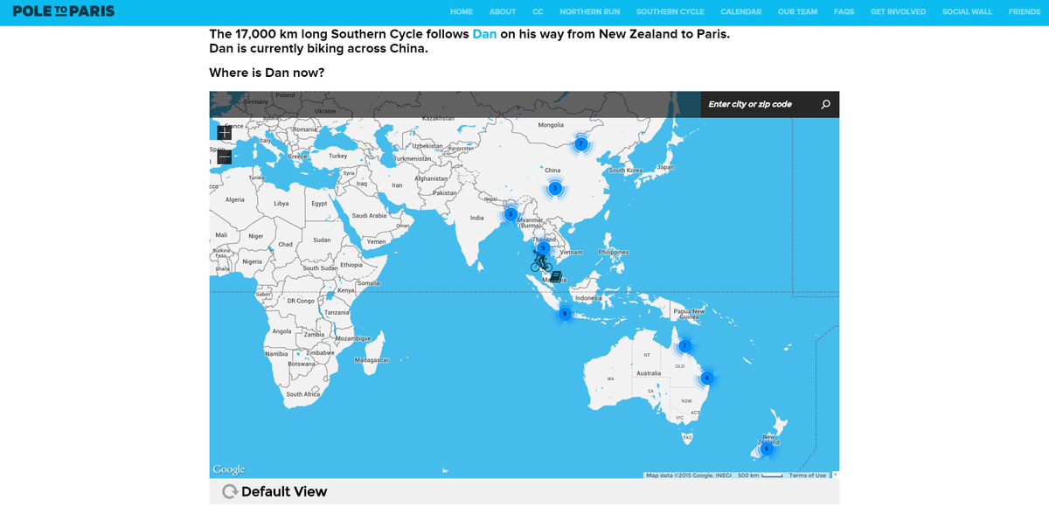Go to the HOME page
1049x521 pixels.
coord(462,12)
